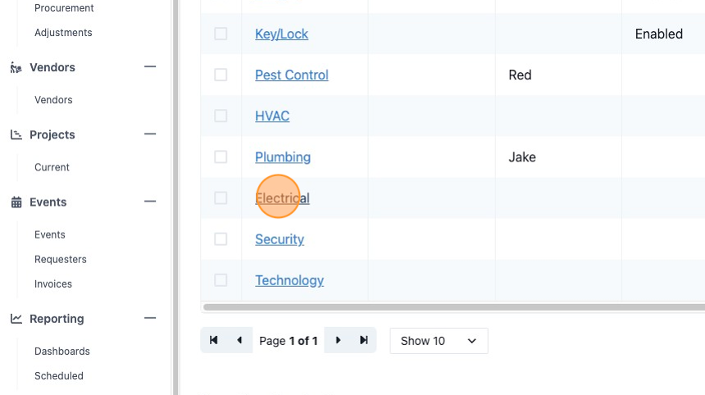Open the Electrical category link
The height and width of the screenshot is (395, 705).
coord(282,198)
